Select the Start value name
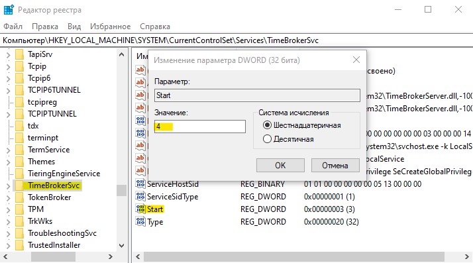Image resolution: width=473 pixels, height=263 pixels. [155, 209]
